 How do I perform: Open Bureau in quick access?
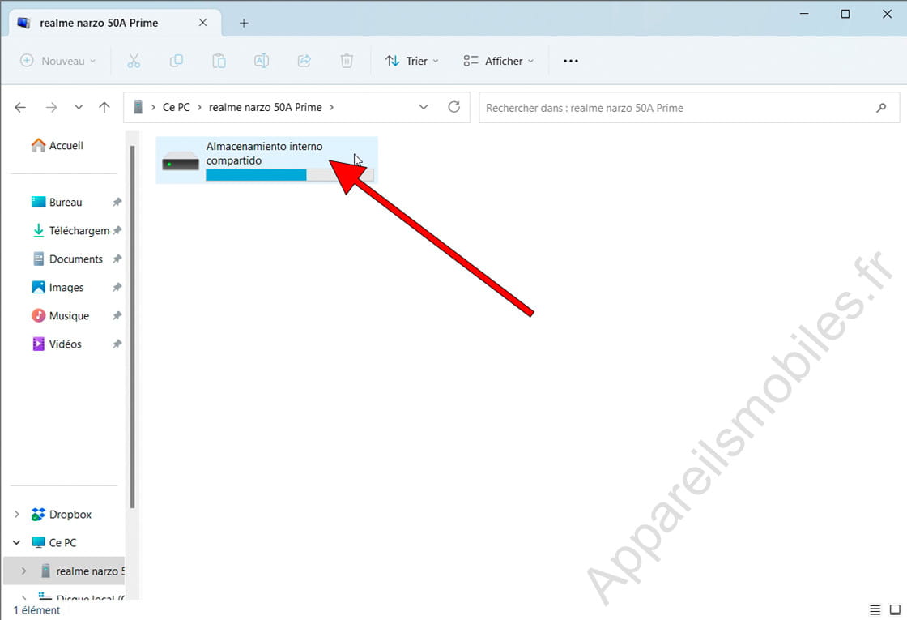[x=57, y=202]
